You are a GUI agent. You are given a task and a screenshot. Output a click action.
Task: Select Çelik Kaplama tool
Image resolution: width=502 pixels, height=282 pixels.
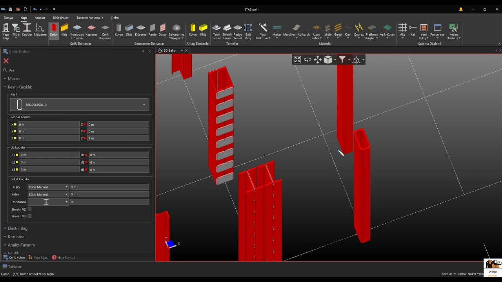(105, 31)
